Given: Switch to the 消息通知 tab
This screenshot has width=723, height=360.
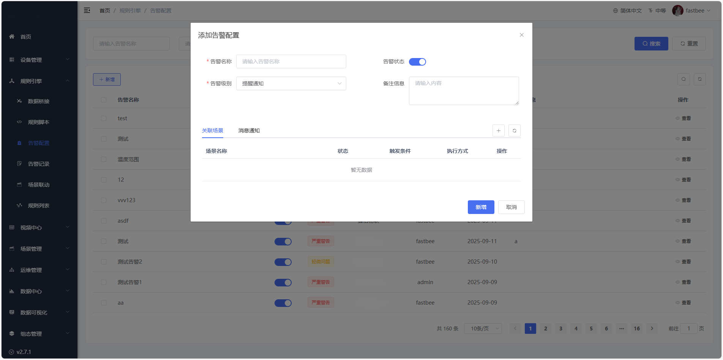Looking at the screenshot, I should point(249,130).
